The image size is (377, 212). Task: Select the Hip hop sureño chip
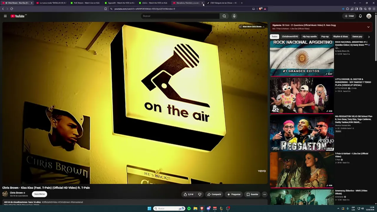pyautogui.click(x=310, y=37)
